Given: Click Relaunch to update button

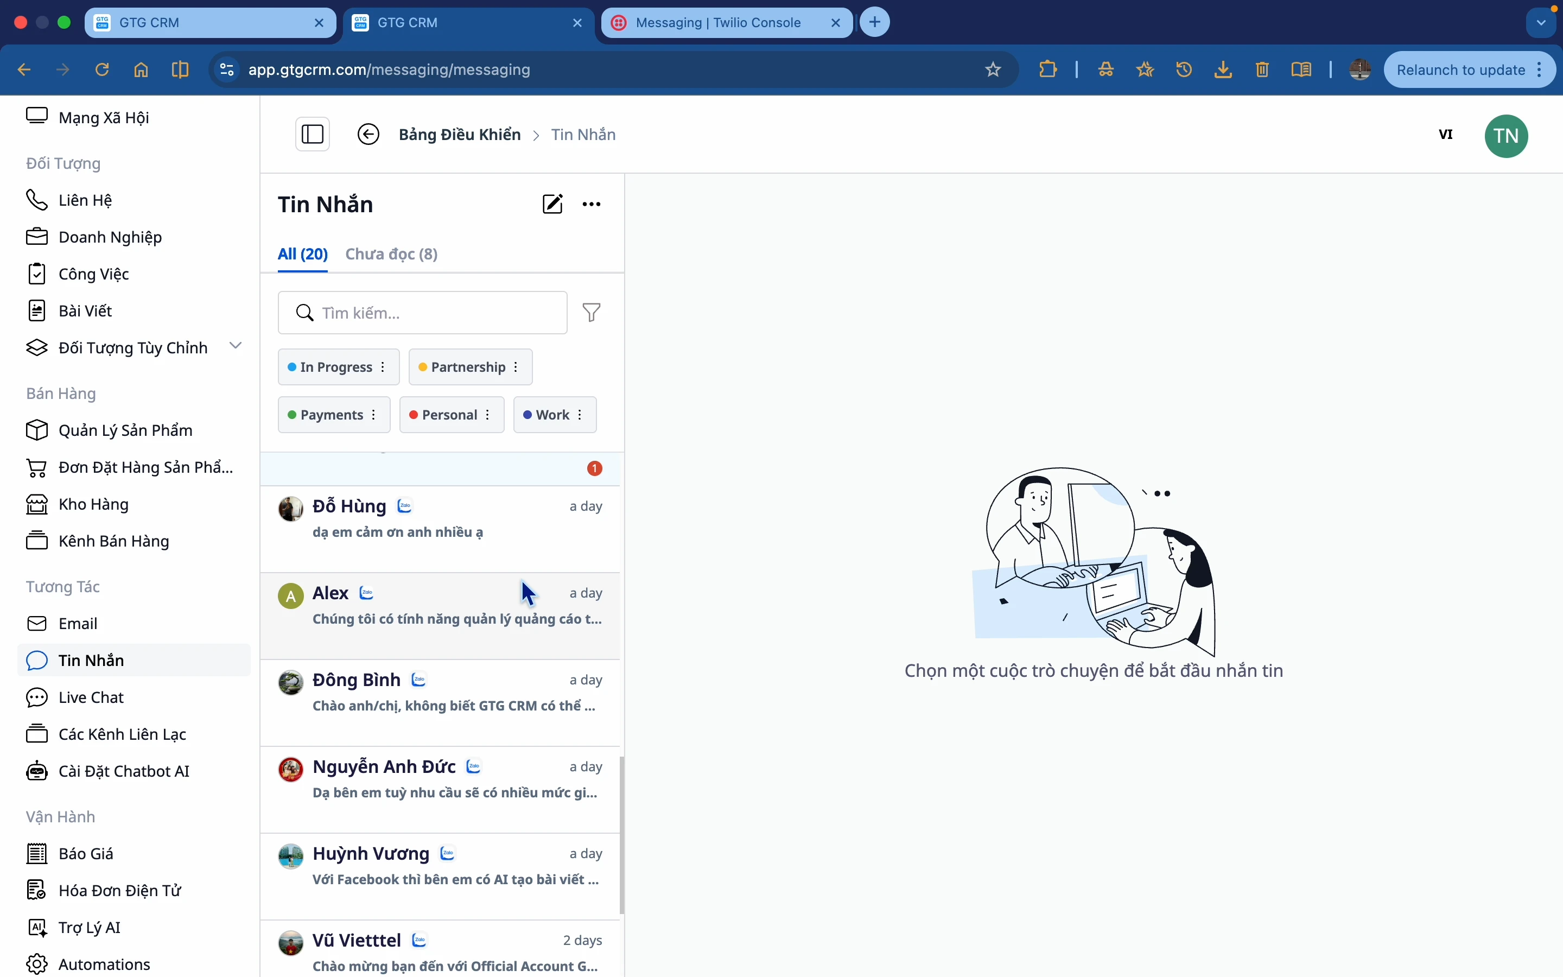Looking at the screenshot, I should pos(1460,70).
